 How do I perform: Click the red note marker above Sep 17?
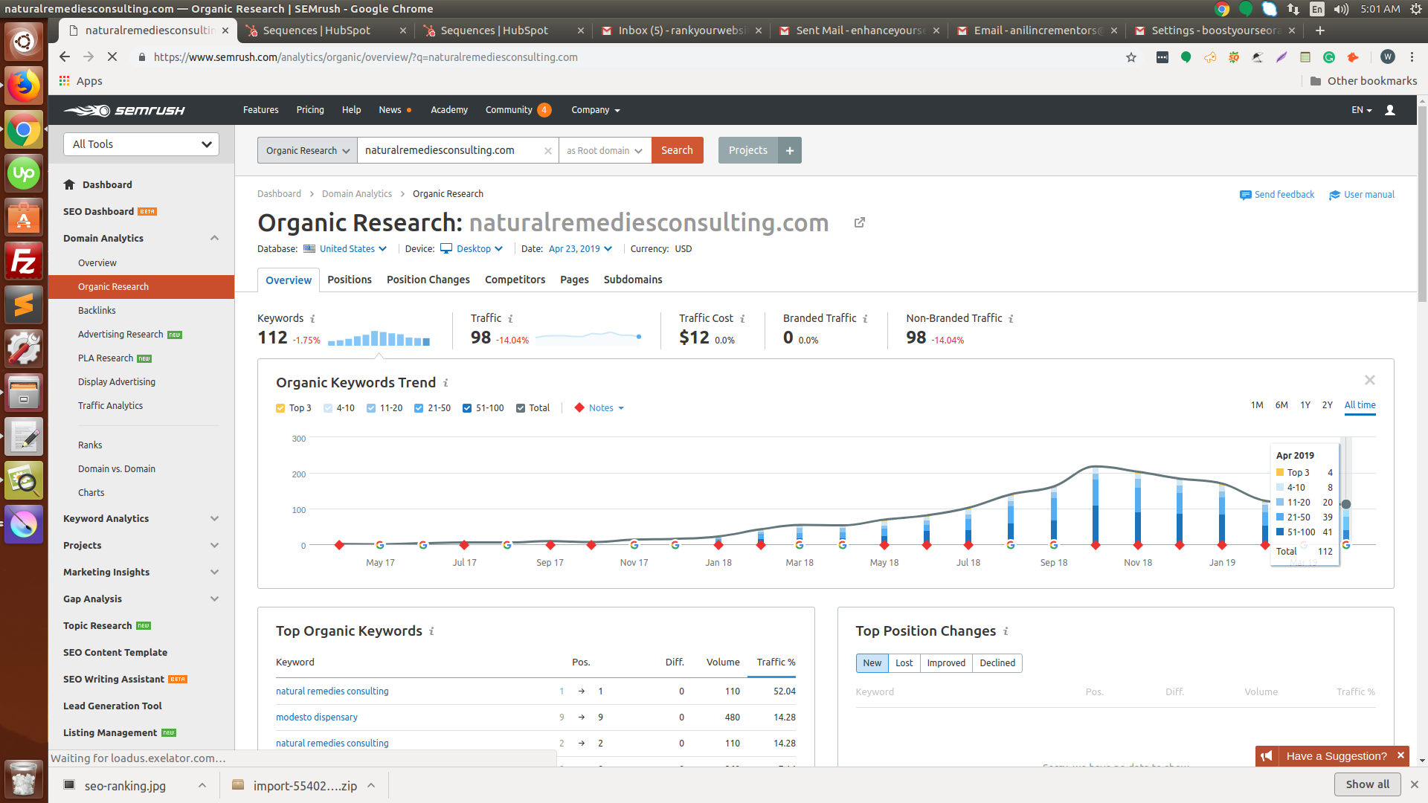[550, 545]
